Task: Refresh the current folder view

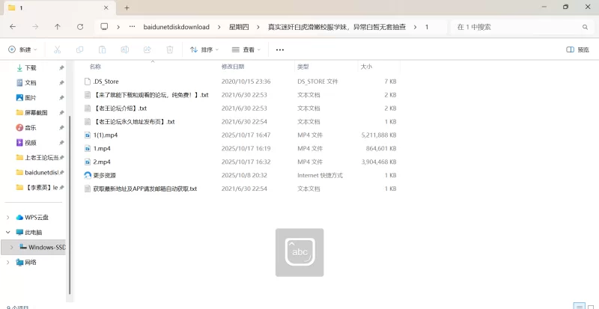Action: point(80,27)
